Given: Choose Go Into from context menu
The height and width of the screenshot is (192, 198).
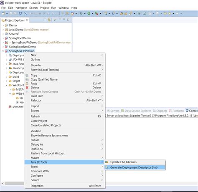Looking at the screenshot, I should click(x=65, y=60).
